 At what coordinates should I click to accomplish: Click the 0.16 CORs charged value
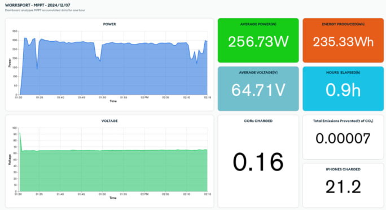[x=258, y=162]
